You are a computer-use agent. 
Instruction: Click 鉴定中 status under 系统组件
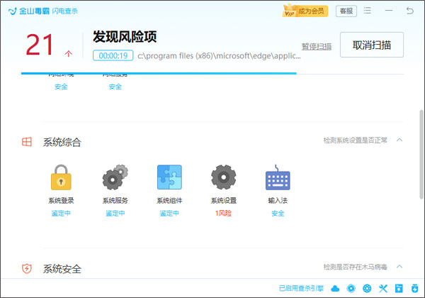[x=169, y=214]
